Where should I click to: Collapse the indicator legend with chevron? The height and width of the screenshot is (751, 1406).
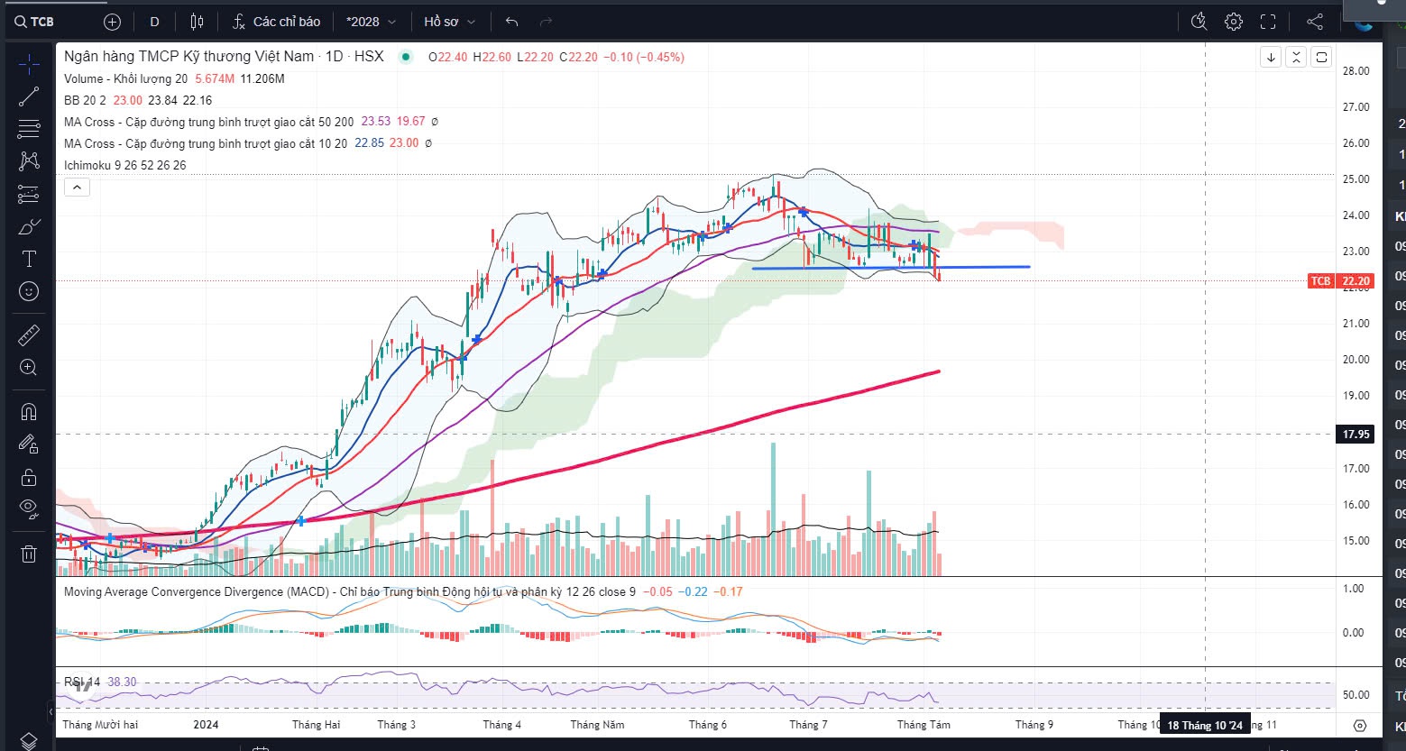[77, 188]
